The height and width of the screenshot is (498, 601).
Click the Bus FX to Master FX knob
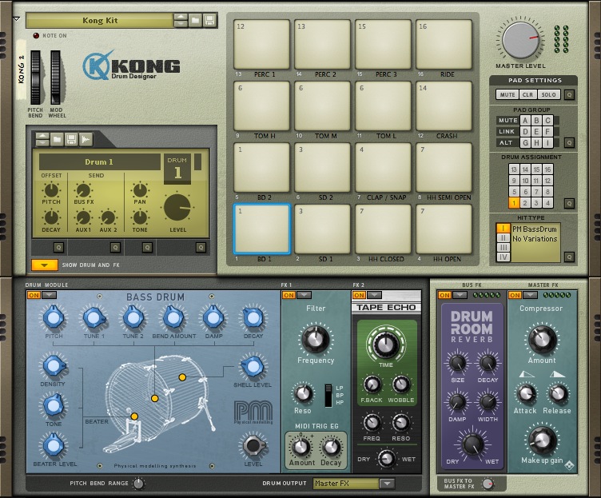click(488, 484)
